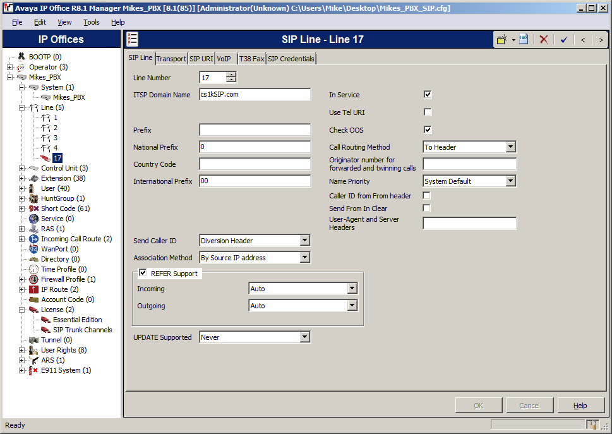
Task: Select the User Rights icon
Action: click(x=34, y=350)
